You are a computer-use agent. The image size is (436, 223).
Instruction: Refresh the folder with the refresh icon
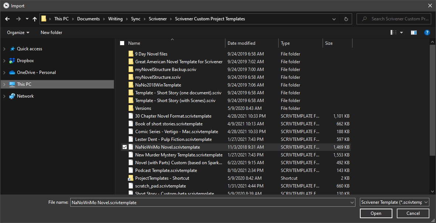[346, 19]
